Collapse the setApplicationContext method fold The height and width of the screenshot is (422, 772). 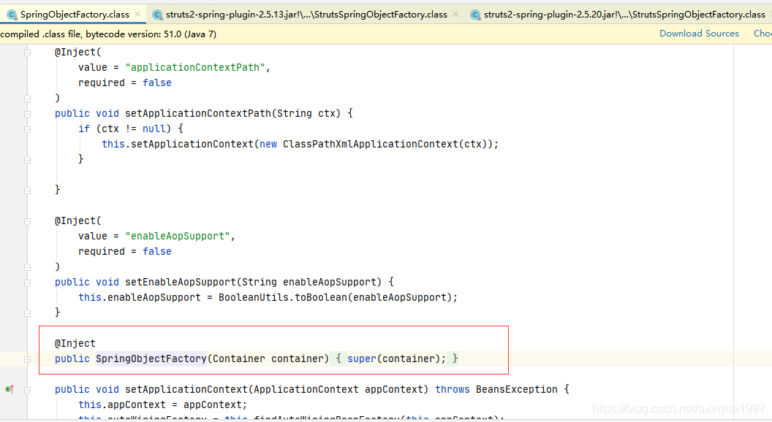click(x=26, y=389)
